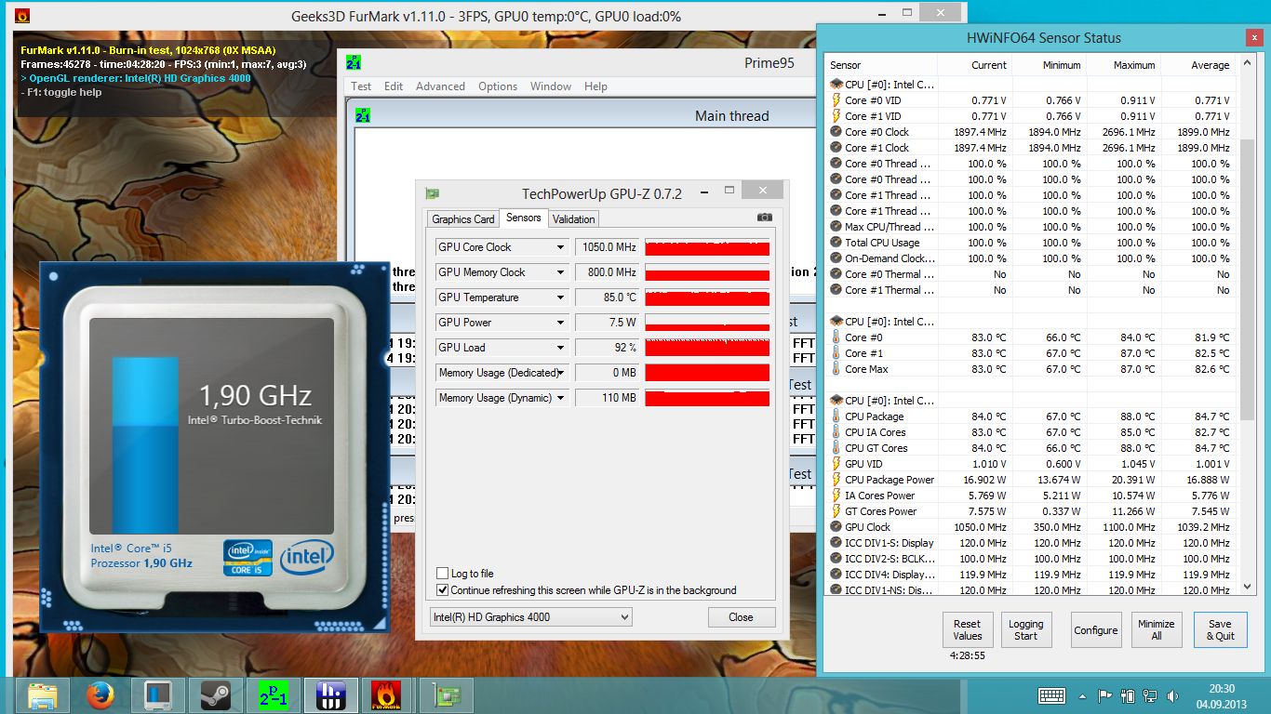Click the CPU Package Power lightning icon
1271x714 pixels.
(x=836, y=480)
